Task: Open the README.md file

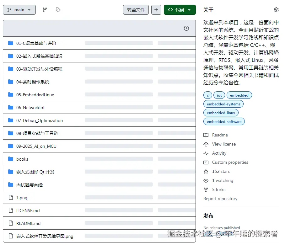Action: click(x=28, y=224)
